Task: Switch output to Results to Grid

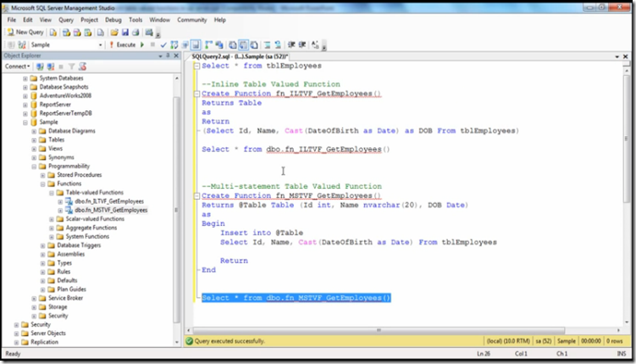Action: click(243, 45)
